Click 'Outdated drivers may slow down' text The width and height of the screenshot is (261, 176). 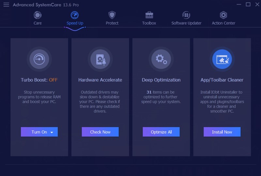pyautogui.click(x=100, y=102)
